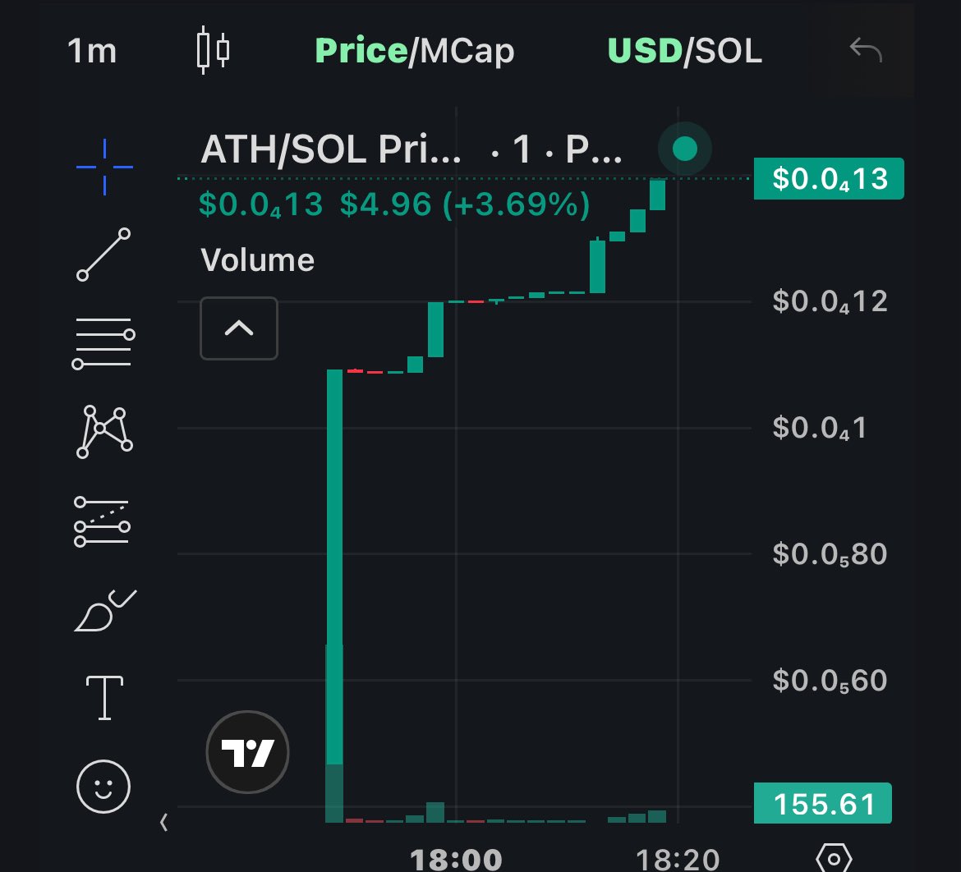Click the TradingView logo
Viewport: 961px width, 872px height.
click(247, 752)
